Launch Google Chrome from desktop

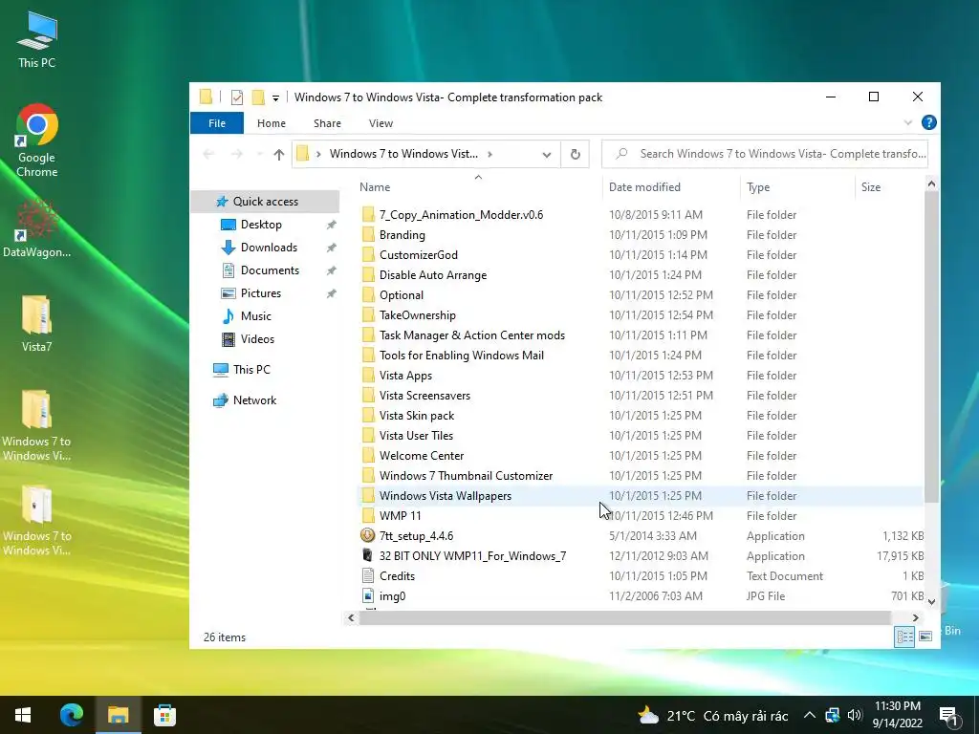[37, 140]
